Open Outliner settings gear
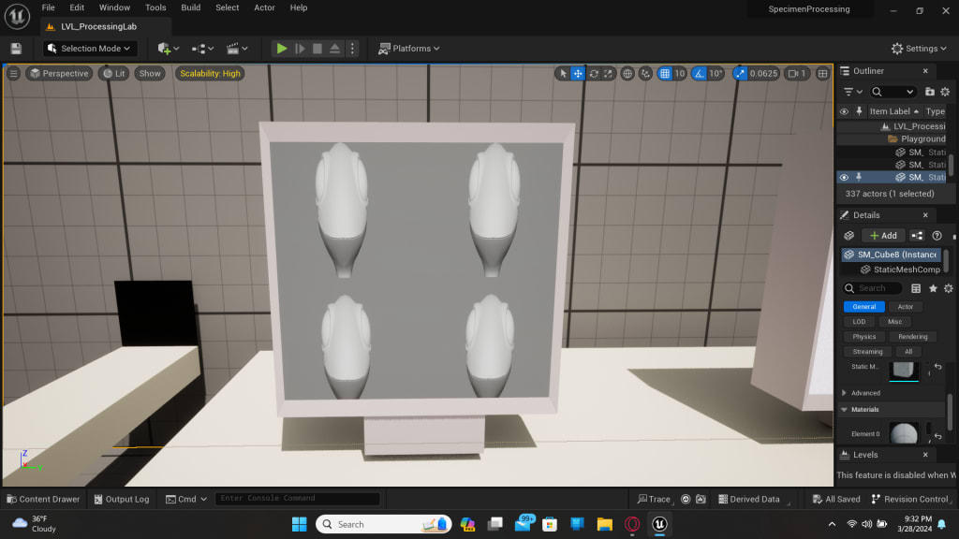 click(x=945, y=92)
